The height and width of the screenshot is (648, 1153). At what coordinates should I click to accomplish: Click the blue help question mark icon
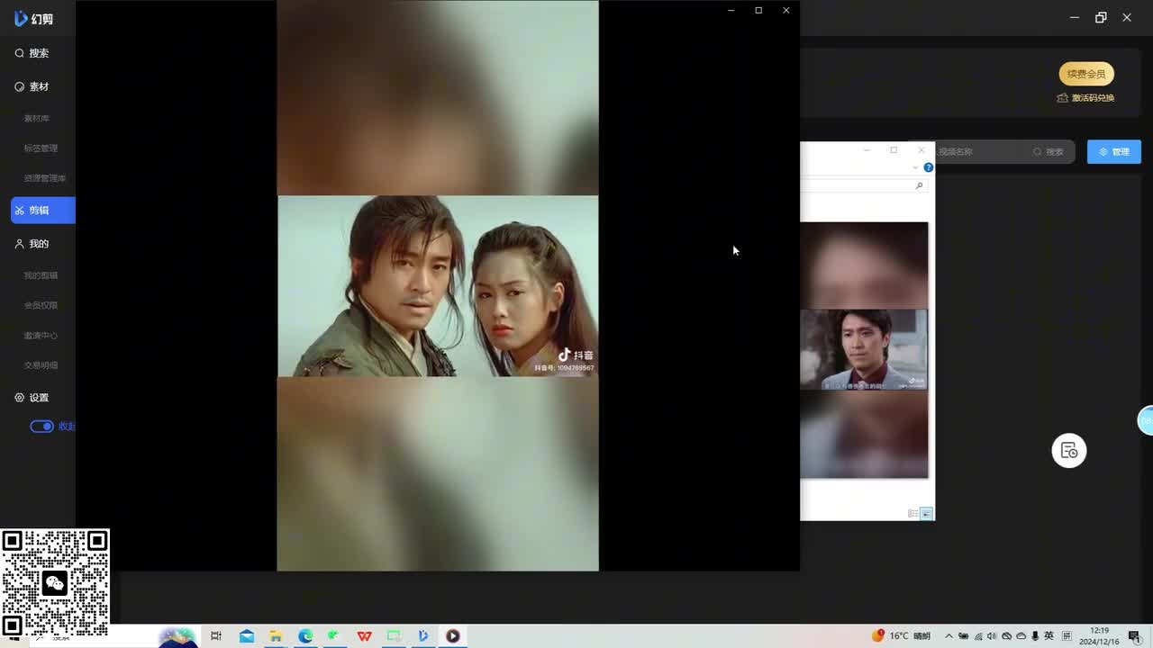click(928, 167)
